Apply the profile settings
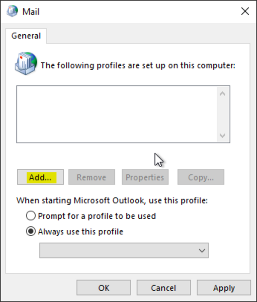 click(224, 288)
